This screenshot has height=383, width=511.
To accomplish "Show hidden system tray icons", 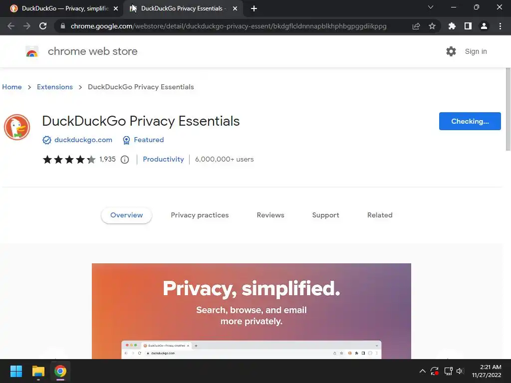I will [x=422, y=371].
